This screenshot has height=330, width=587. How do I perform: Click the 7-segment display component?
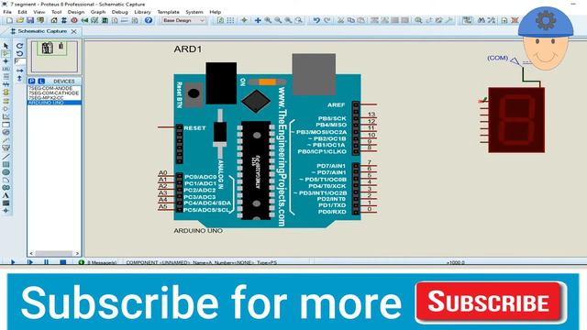[516, 120]
